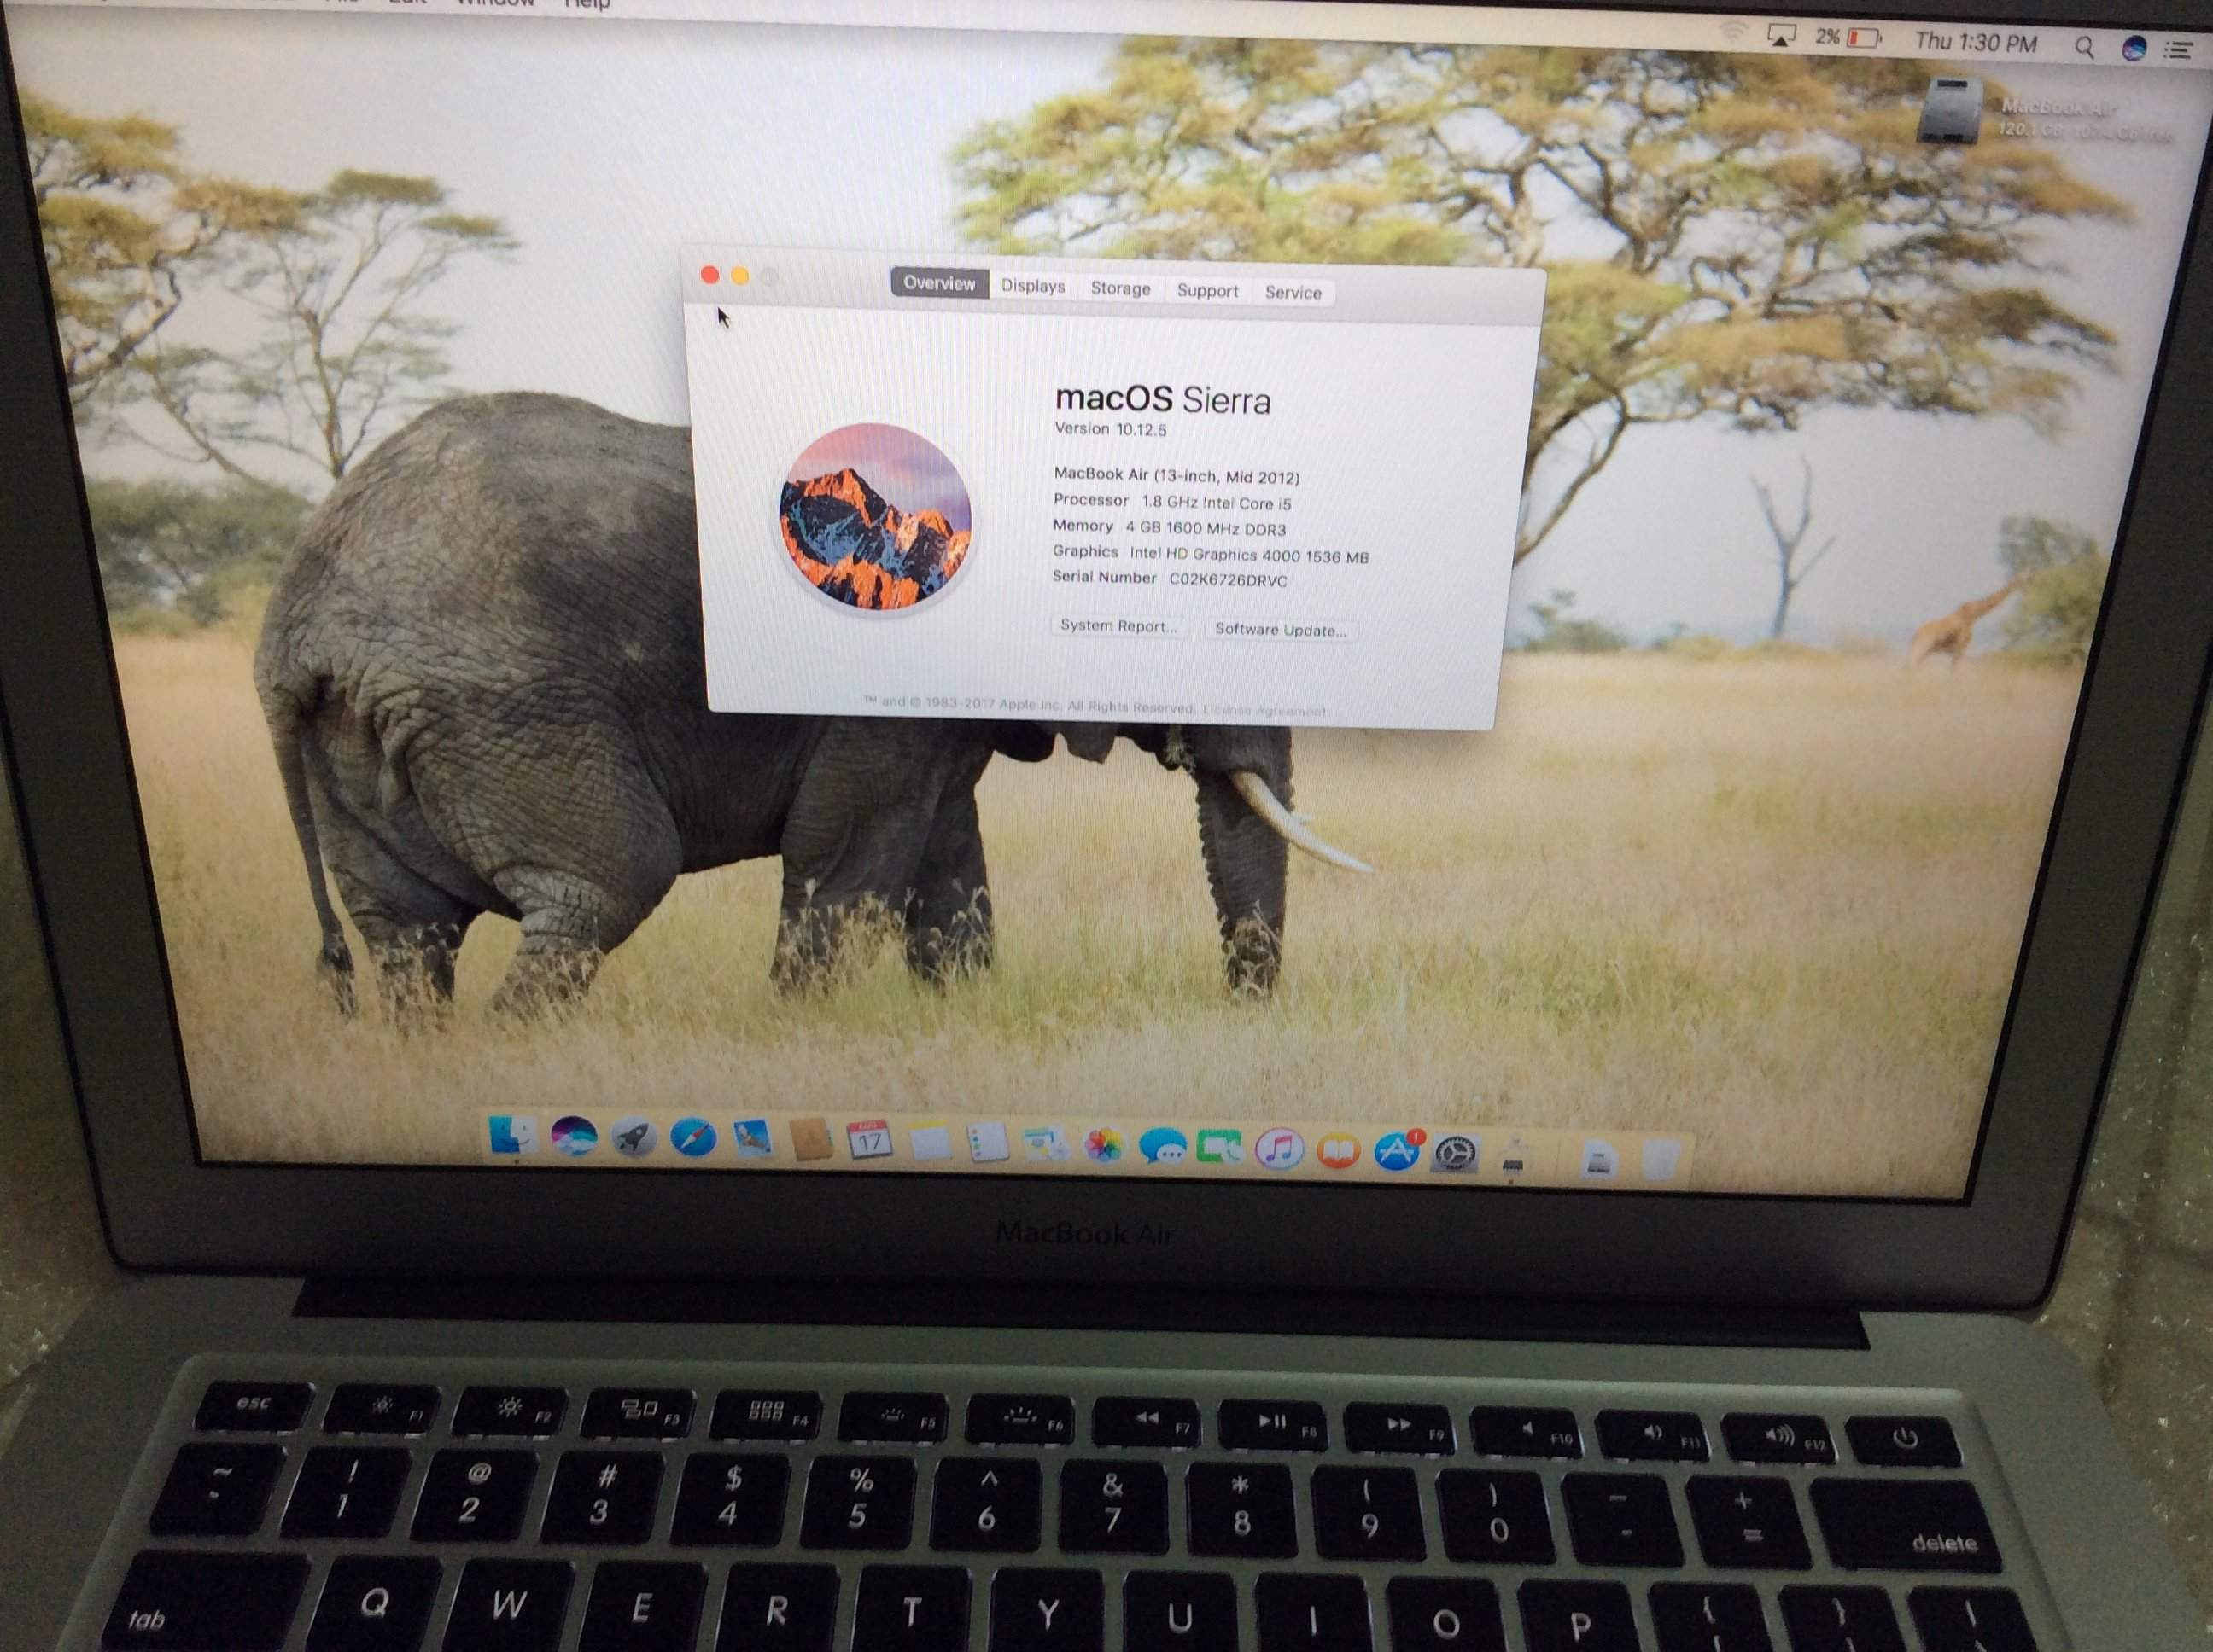Switch to the Service tab
This screenshot has height=1652, width=2213.
1293,292
